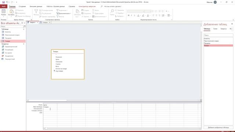
Task: Click По убыванию sort descending
Action: (x=45, y=14)
